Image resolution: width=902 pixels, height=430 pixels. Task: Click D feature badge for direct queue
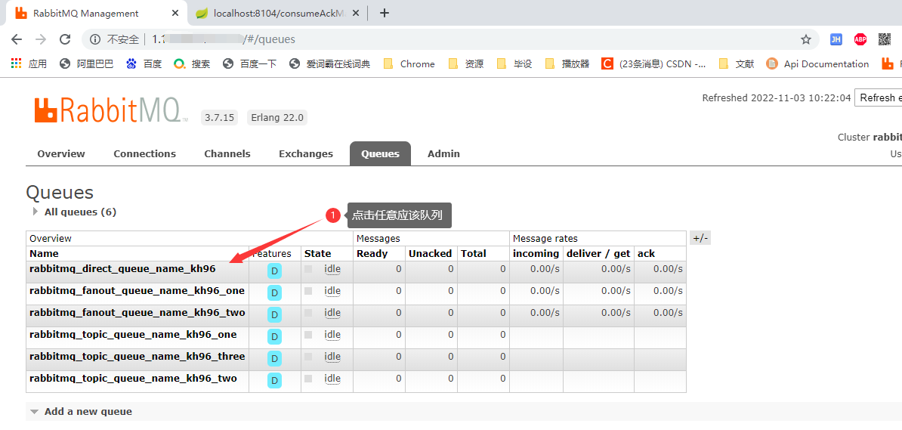(274, 272)
